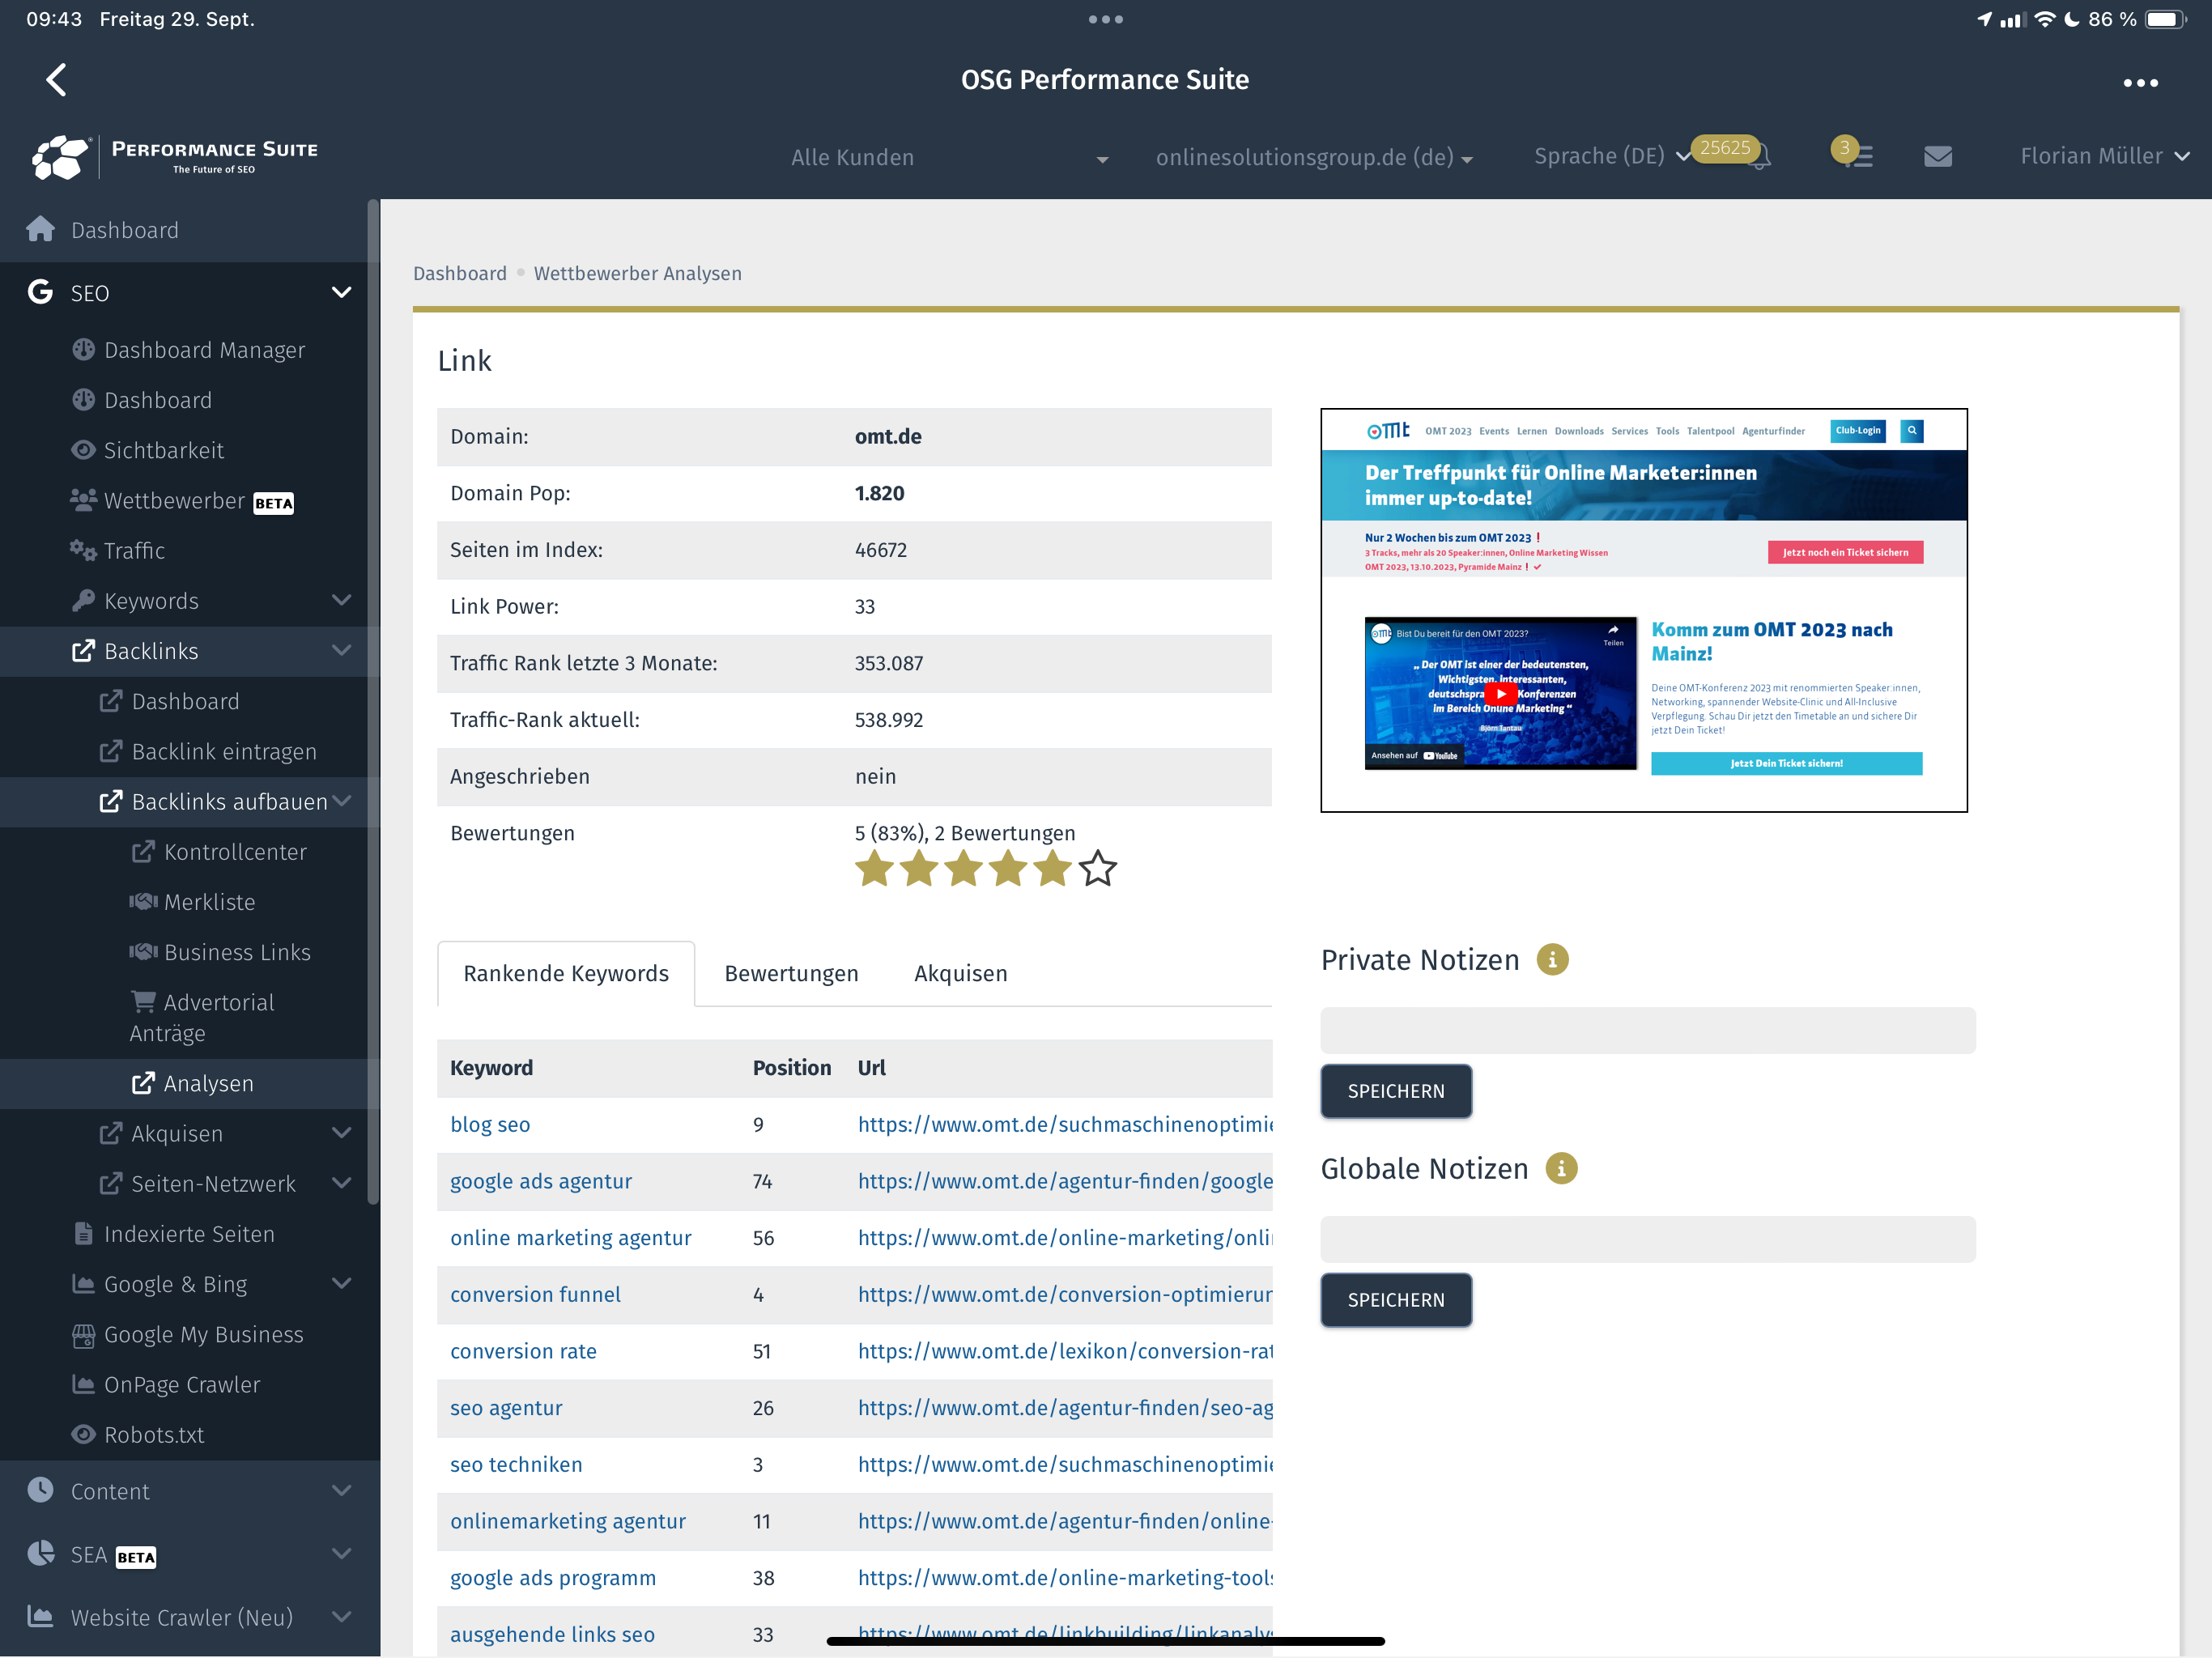
Task: Open the Florian Müller user menu
Action: tap(2104, 156)
